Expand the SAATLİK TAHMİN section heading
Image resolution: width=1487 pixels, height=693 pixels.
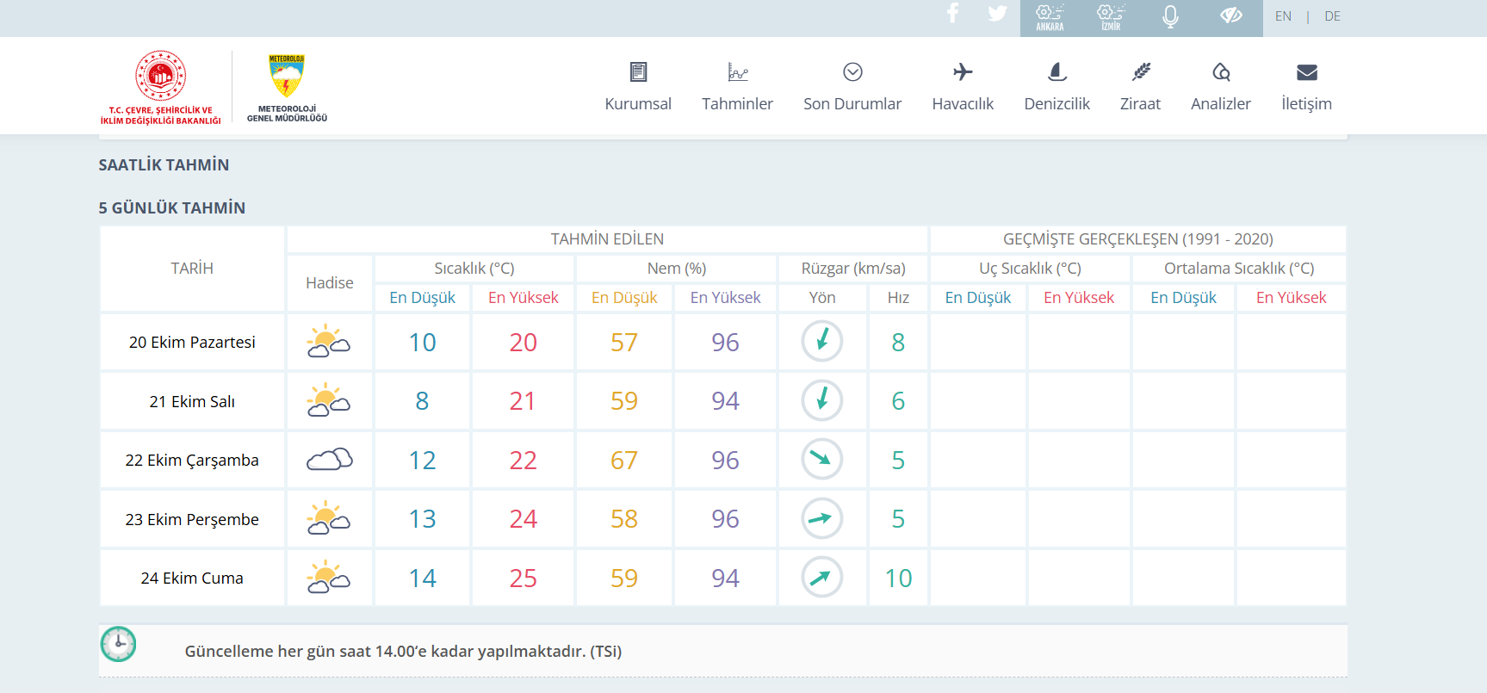(x=164, y=165)
